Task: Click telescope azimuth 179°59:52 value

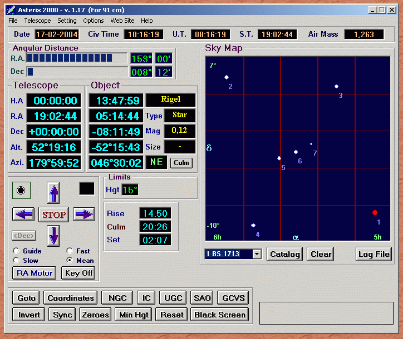Action: click(x=54, y=163)
